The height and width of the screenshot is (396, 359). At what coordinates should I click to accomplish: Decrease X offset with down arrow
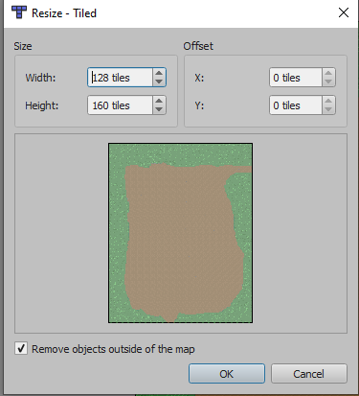[328, 82]
